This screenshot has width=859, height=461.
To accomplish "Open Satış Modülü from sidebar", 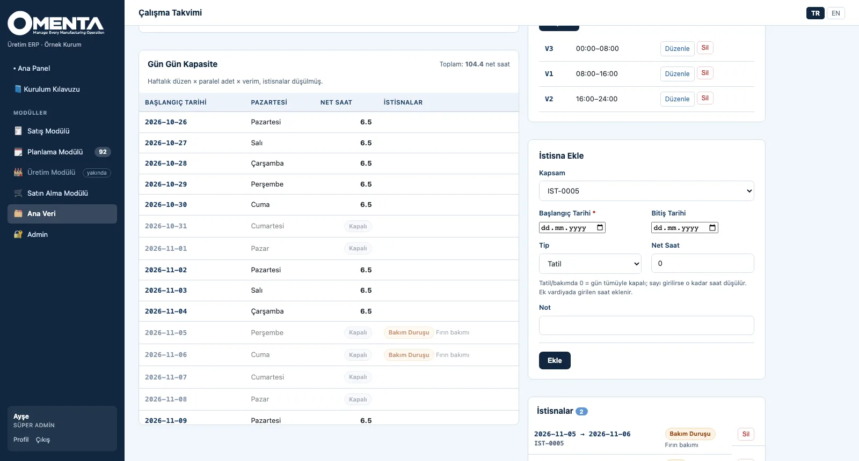I will click(x=62, y=131).
